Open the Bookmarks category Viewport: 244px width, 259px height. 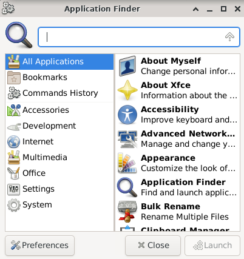59,77
